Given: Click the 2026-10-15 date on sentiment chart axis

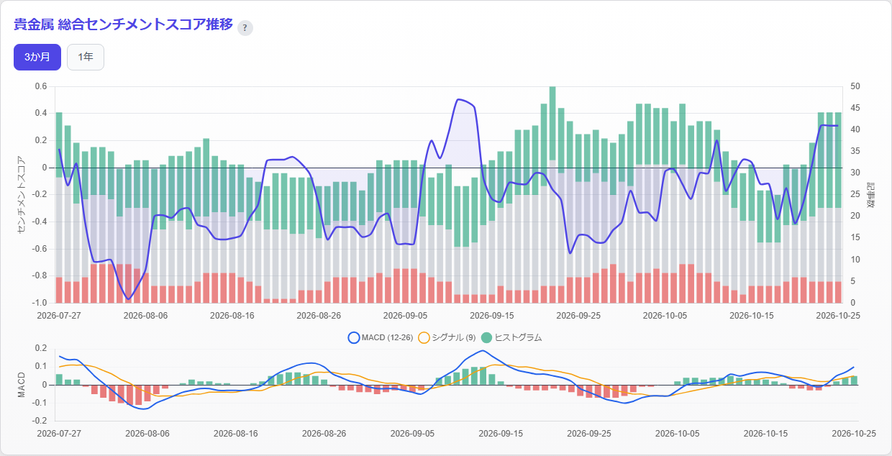Looking at the screenshot, I should pos(751,315).
